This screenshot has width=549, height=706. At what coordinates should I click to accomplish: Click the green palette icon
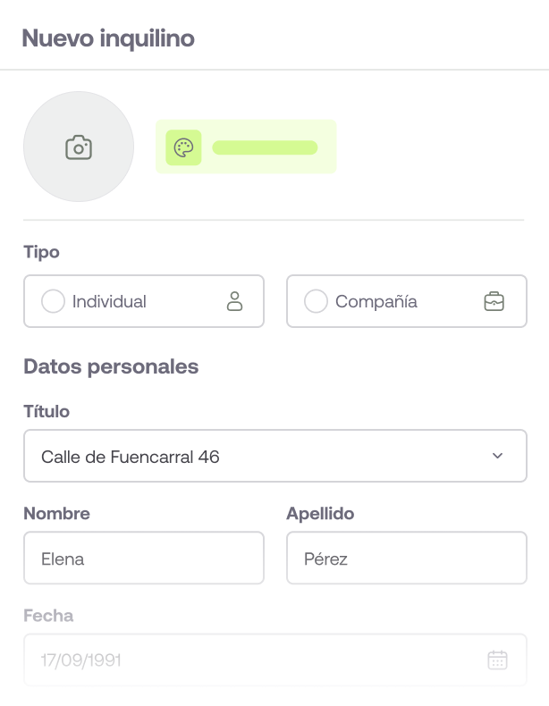(x=183, y=147)
